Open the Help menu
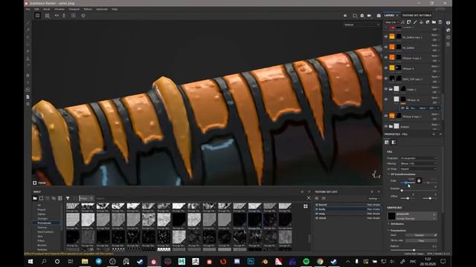Screen dimensions: 476x267 pyautogui.click(x=115, y=9)
